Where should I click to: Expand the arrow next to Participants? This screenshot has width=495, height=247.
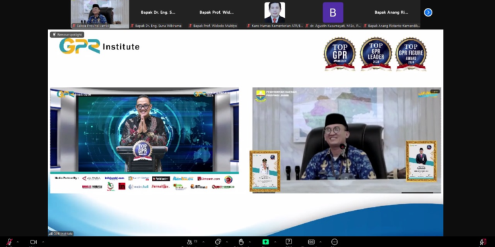(x=203, y=242)
